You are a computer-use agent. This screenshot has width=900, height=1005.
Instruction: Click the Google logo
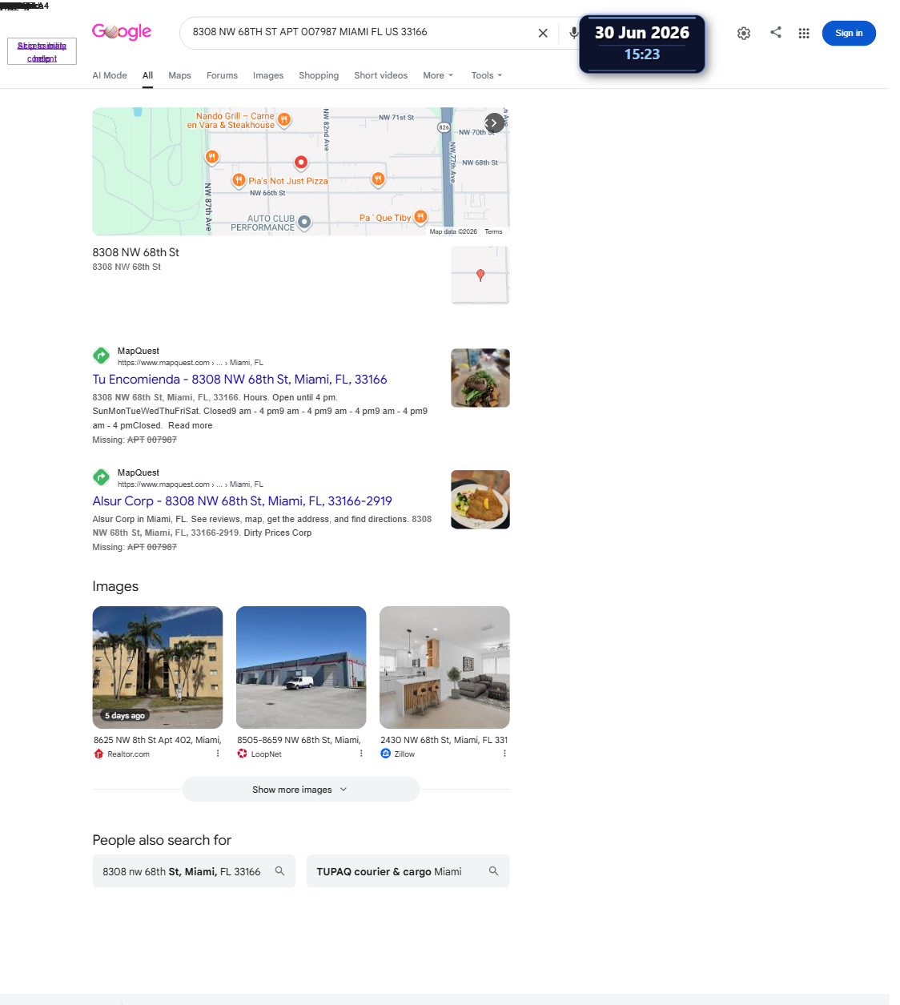point(122,32)
